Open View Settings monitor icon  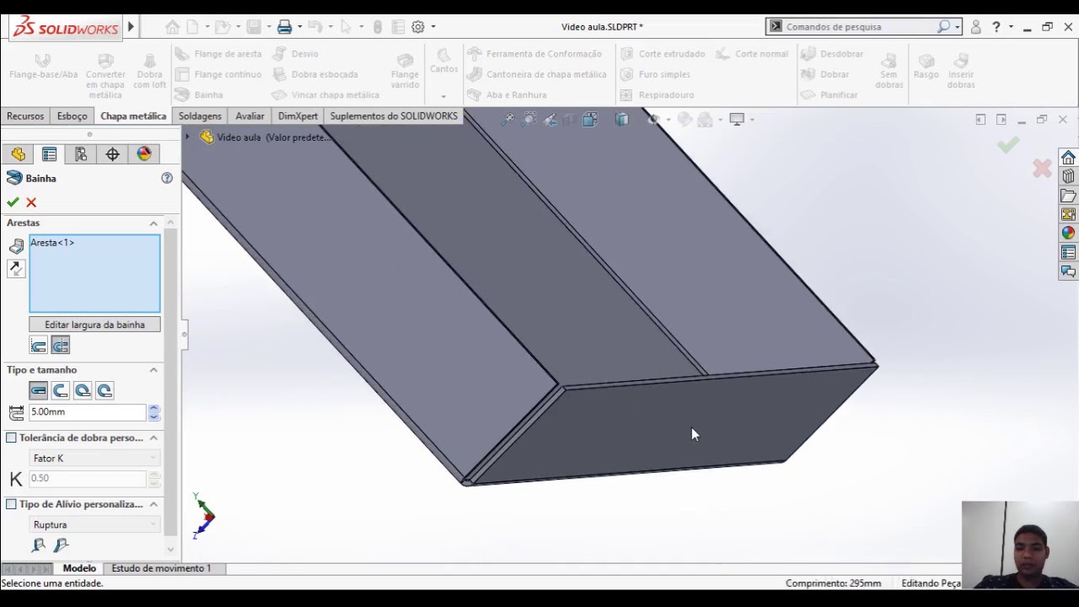737,120
